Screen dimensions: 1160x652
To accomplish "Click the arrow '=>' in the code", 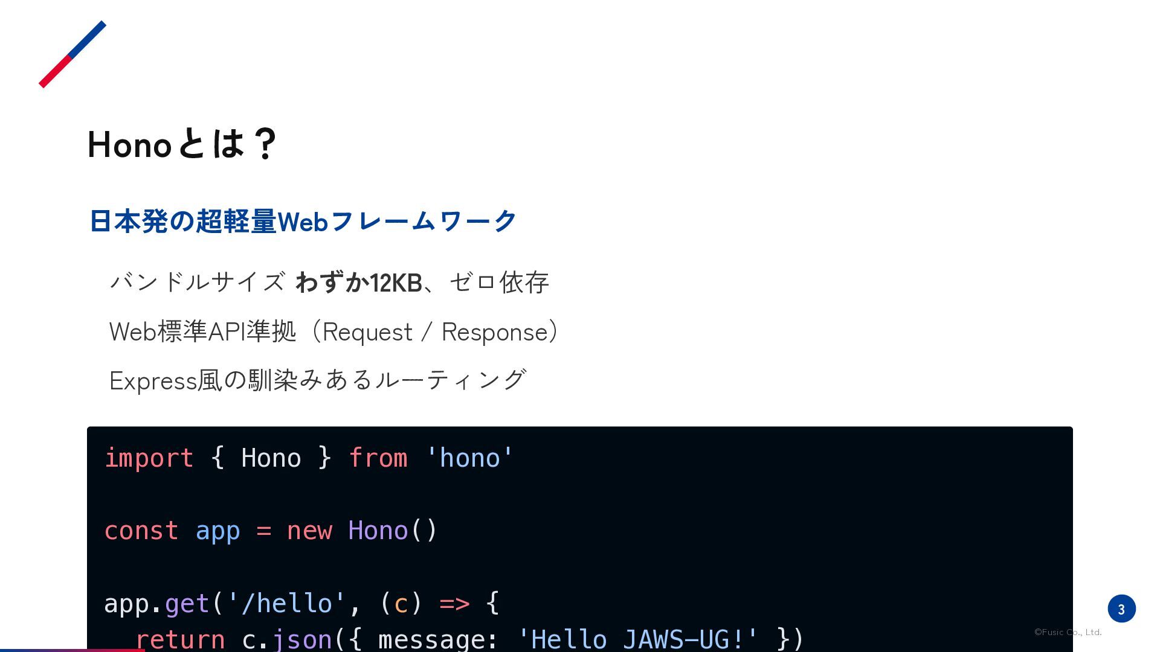I will tap(454, 603).
